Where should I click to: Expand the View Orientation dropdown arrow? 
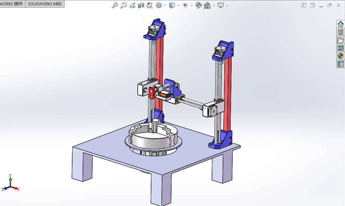(165, 5)
